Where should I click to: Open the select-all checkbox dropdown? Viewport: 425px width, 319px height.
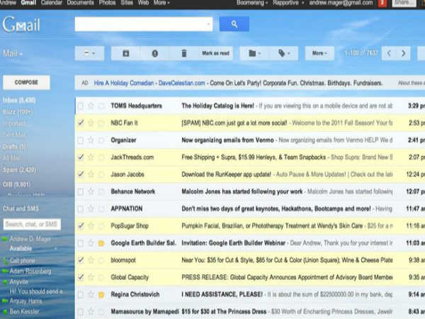point(89,53)
